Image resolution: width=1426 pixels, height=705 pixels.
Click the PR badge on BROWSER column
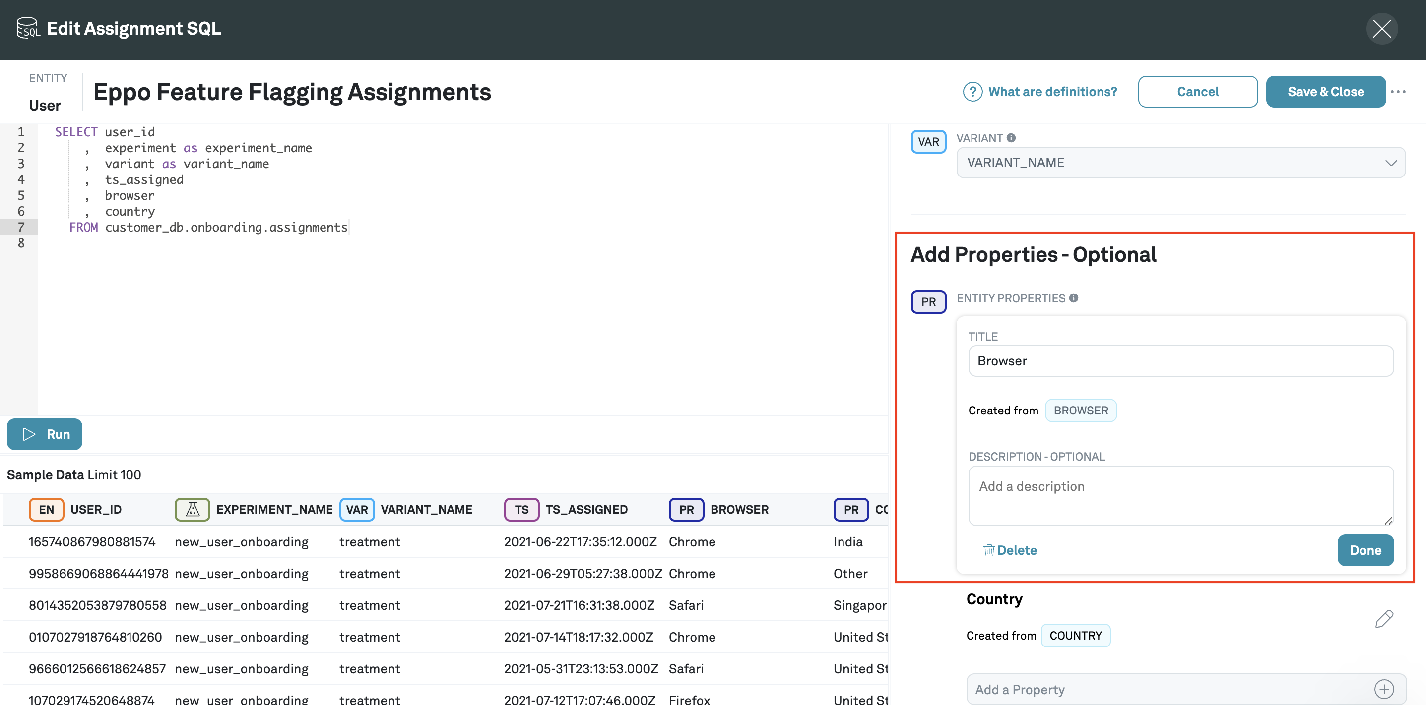(x=686, y=509)
